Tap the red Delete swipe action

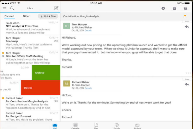tap(41, 87)
